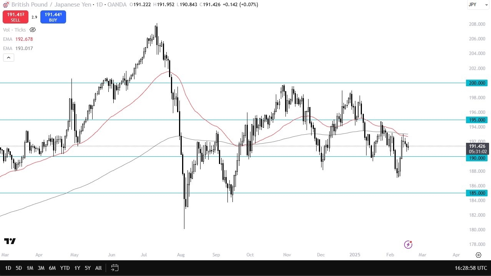Open the go-to date calendar icon

pos(114,268)
